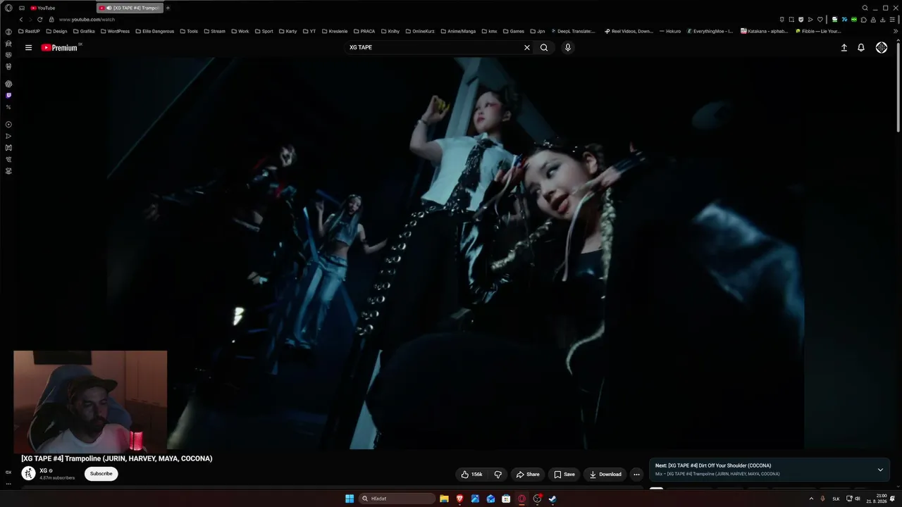902x507 pixels.
Task: Clear the XG TAPE search query
Action: click(x=526, y=48)
